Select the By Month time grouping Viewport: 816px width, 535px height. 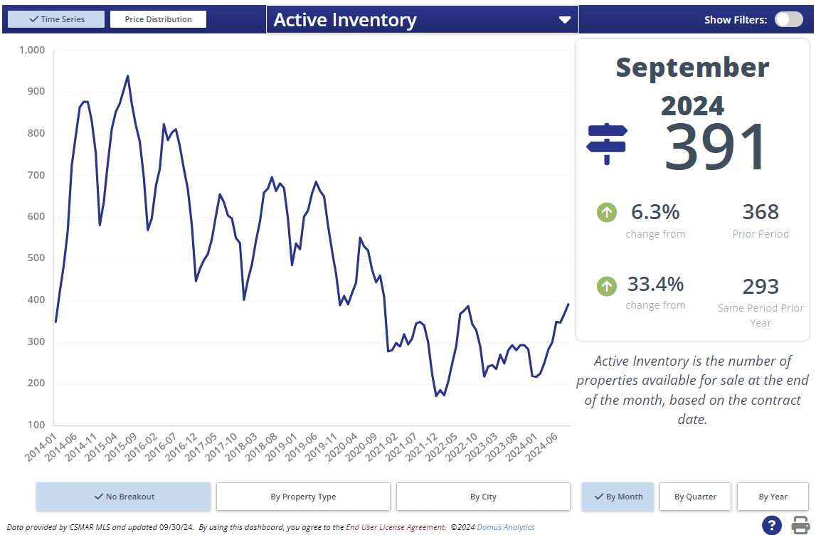pos(617,497)
